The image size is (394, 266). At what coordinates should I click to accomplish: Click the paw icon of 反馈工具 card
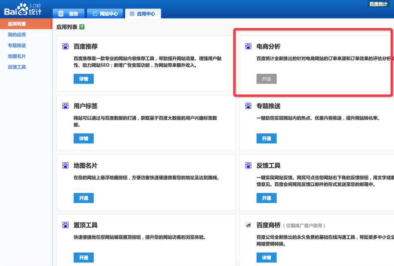(x=248, y=166)
